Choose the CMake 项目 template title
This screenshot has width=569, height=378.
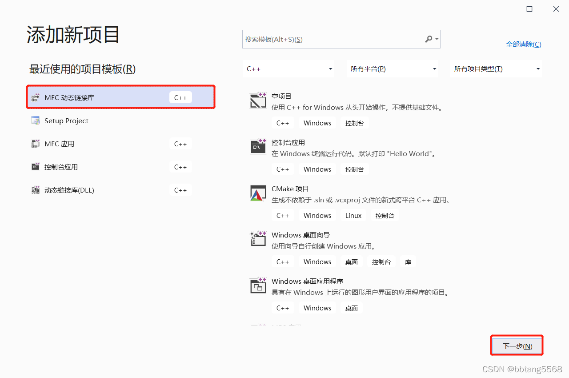coord(290,189)
